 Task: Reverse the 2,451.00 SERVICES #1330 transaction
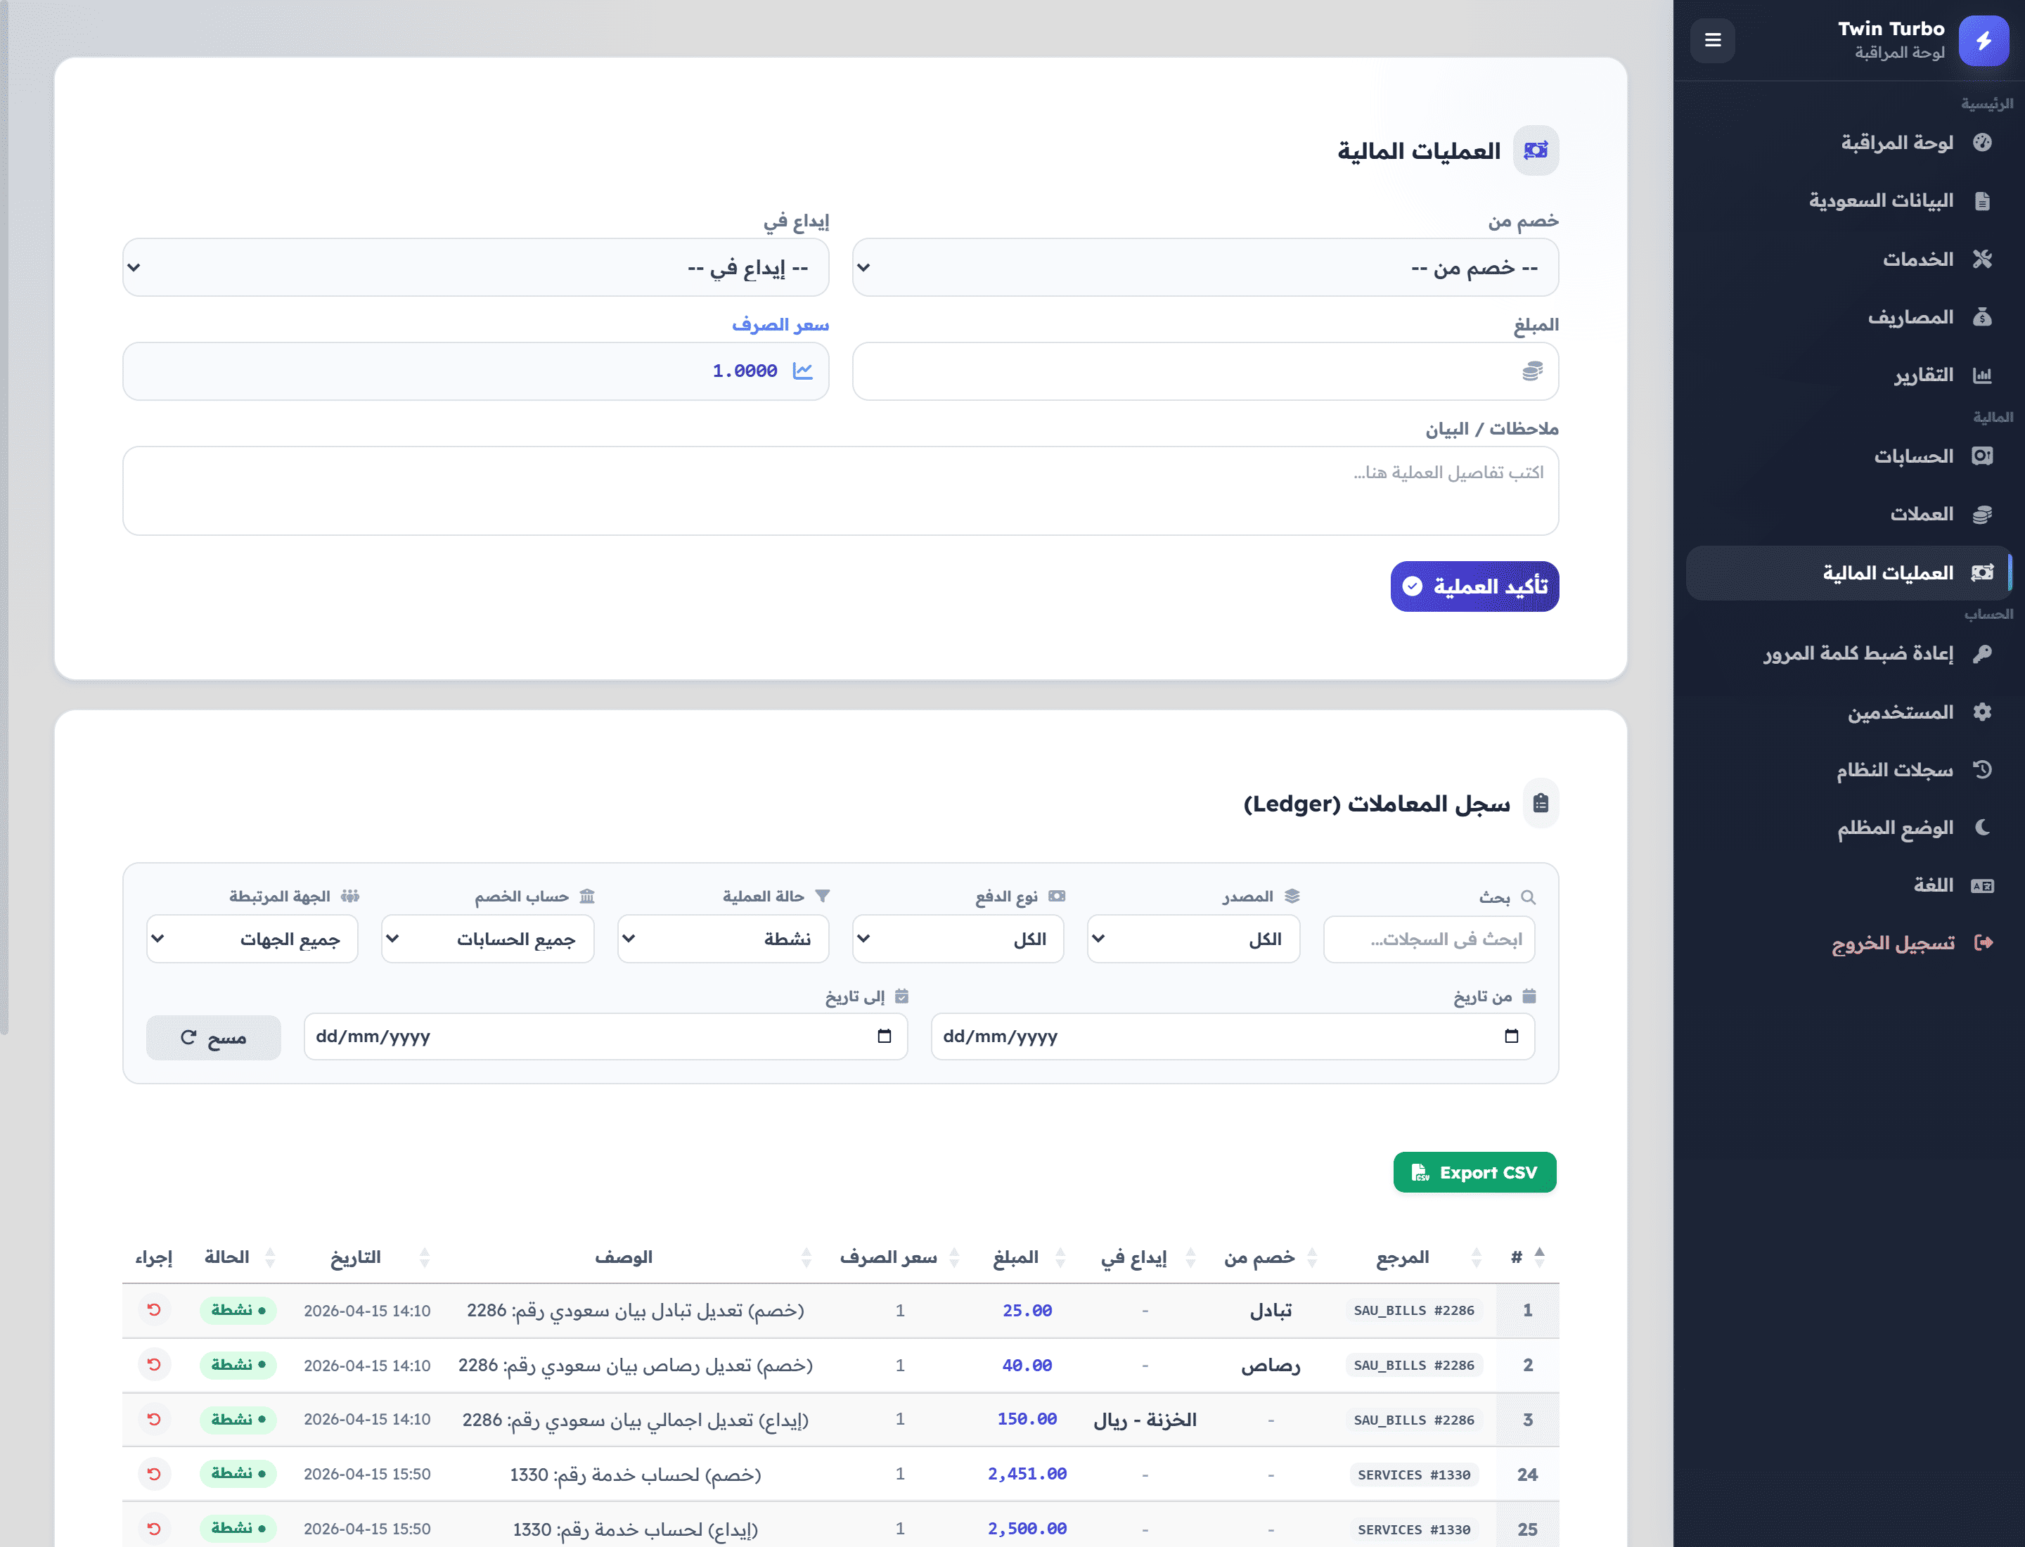pyautogui.click(x=154, y=1475)
